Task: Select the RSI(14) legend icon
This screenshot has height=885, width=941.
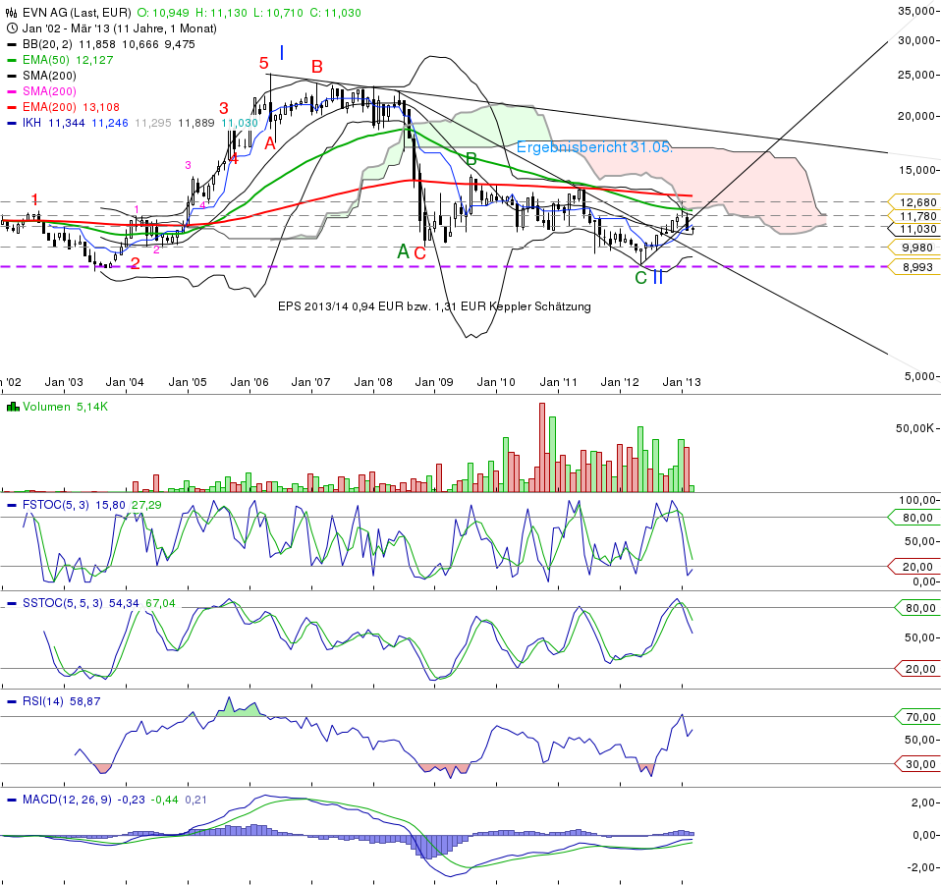Action: point(11,703)
